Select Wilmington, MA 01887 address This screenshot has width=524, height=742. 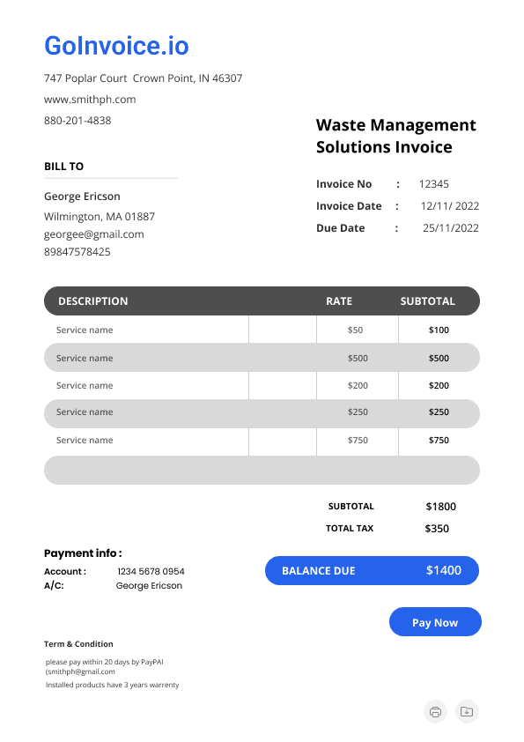100,217
